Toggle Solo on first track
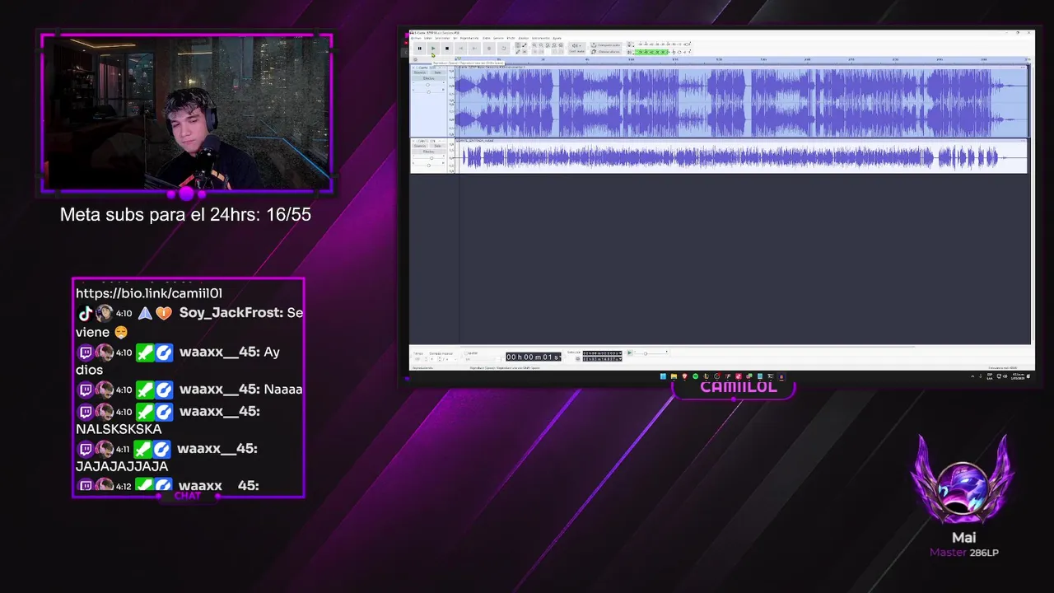The image size is (1054, 593). point(437,72)
